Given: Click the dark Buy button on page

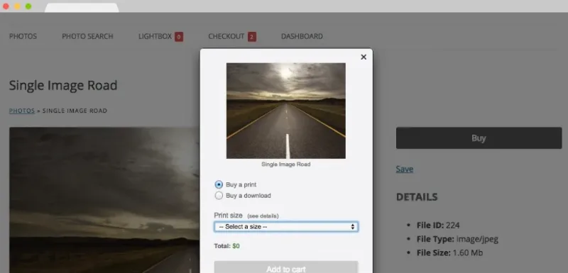Looking at the screenshot, I should click(x=479, y=138).
